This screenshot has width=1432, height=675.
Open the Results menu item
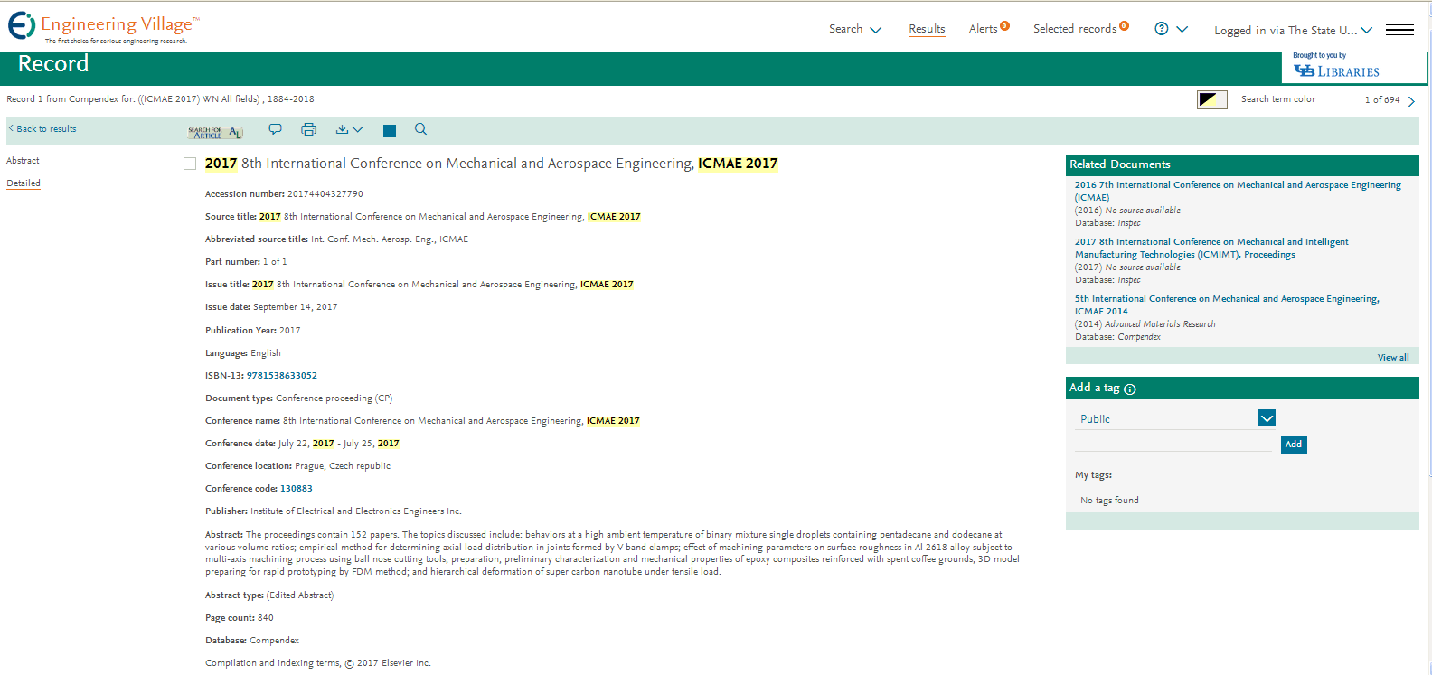pos(927,29)
